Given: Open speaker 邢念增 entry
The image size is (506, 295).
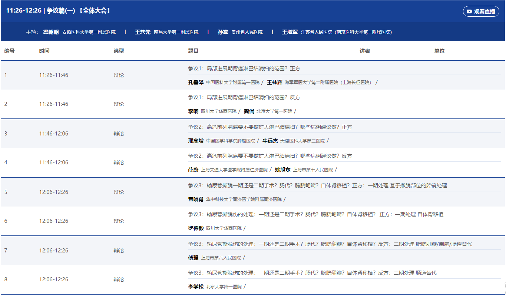Looking at the screenshot, I should 196,141.
